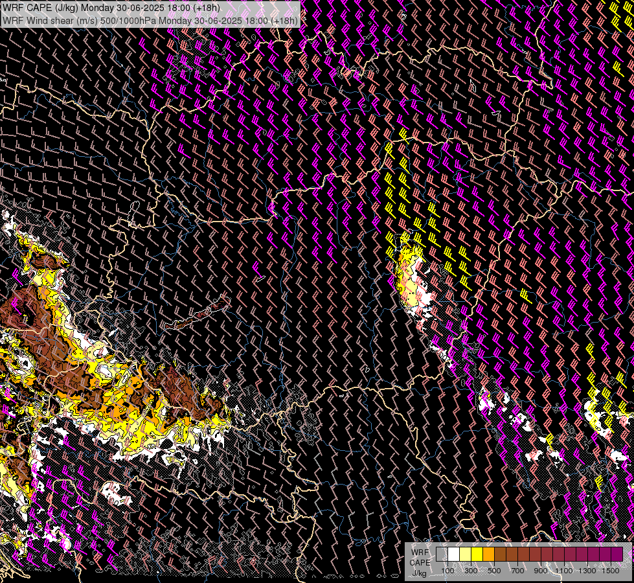Click the legend unit label J/kg

click(x=419, y=573)
